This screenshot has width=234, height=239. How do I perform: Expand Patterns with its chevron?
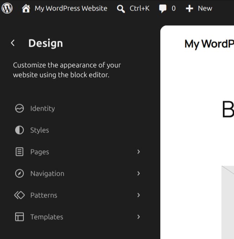139,195
